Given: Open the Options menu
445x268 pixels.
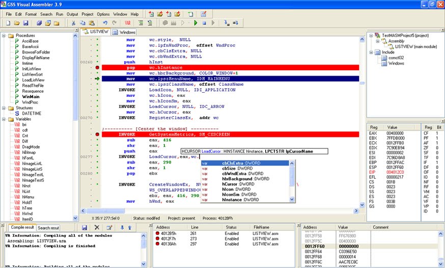Looking at the screenshot, I should click(x=103, y=14).
